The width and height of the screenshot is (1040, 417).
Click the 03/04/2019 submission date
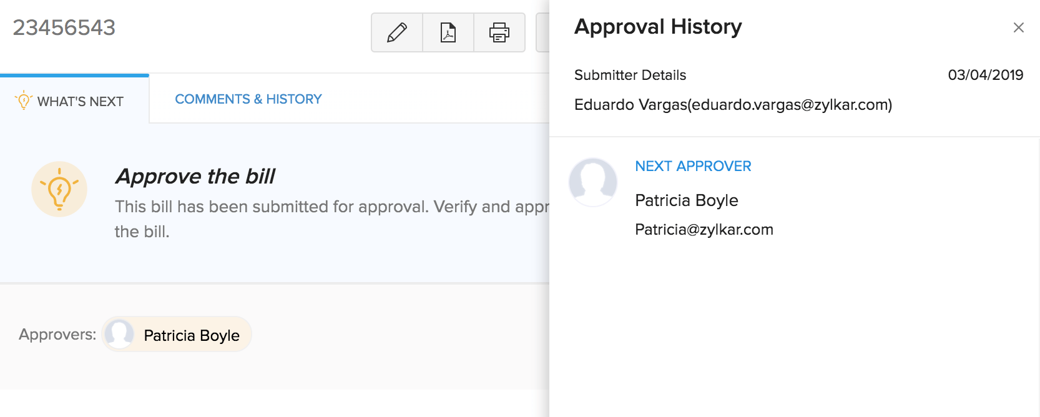coord(985,75)
